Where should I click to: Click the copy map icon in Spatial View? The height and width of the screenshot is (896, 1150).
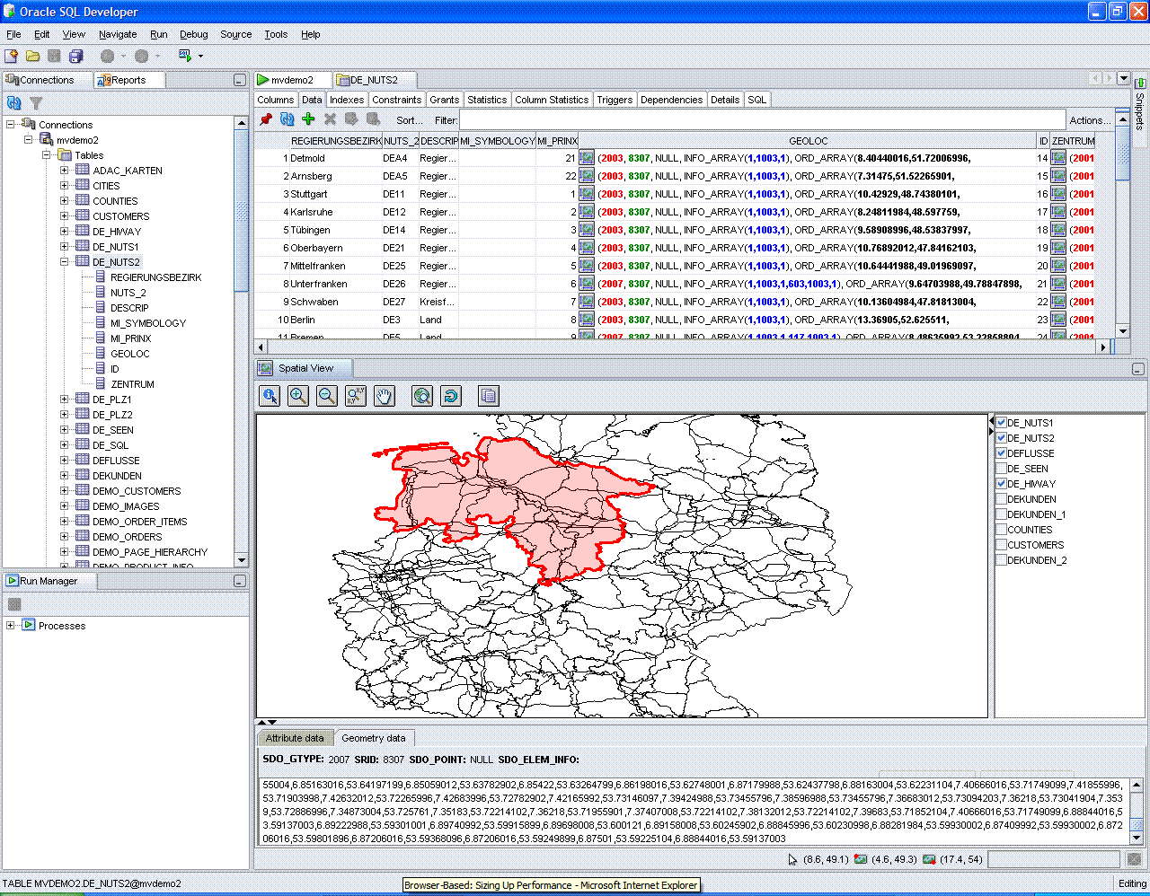[x=489, y=396]
